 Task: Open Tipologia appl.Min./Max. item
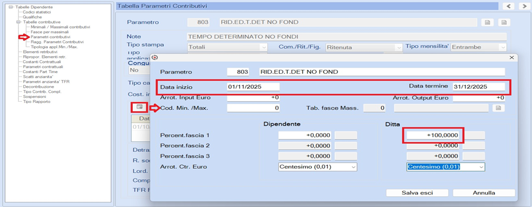click(54, 47)
